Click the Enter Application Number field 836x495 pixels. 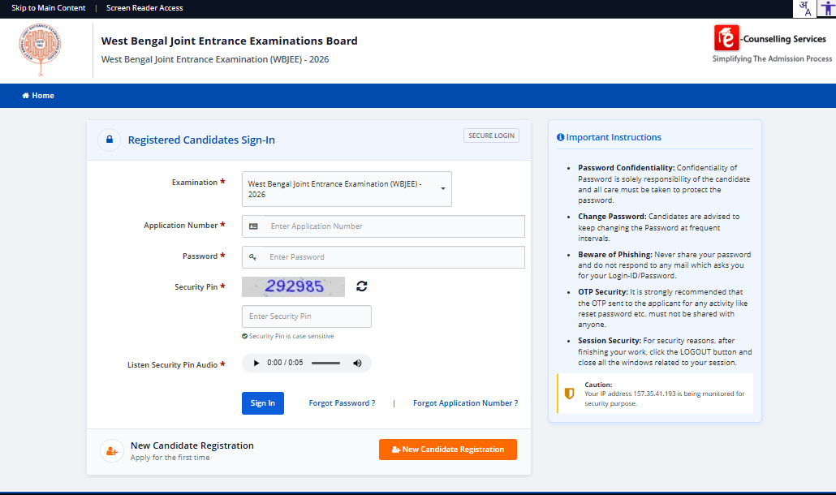pos(383,226)
